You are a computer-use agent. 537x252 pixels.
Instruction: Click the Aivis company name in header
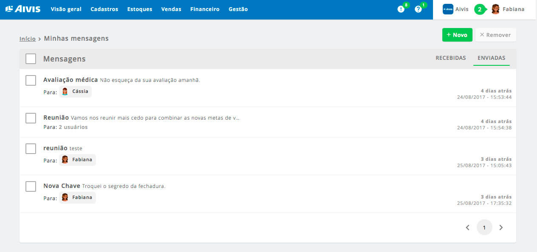(462, 9)
